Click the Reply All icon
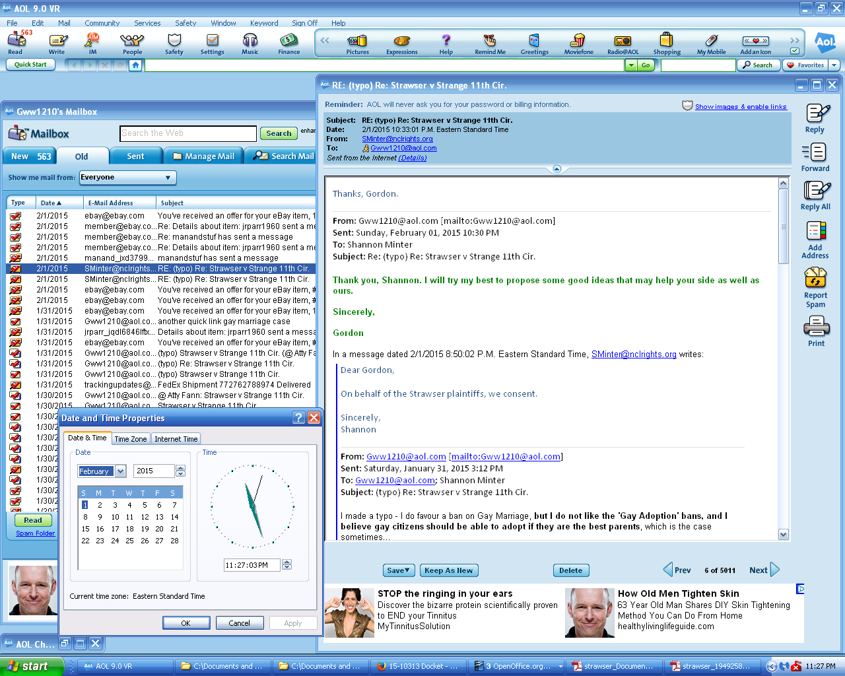Viewport: 845px width, 676px height. (815, 196)
